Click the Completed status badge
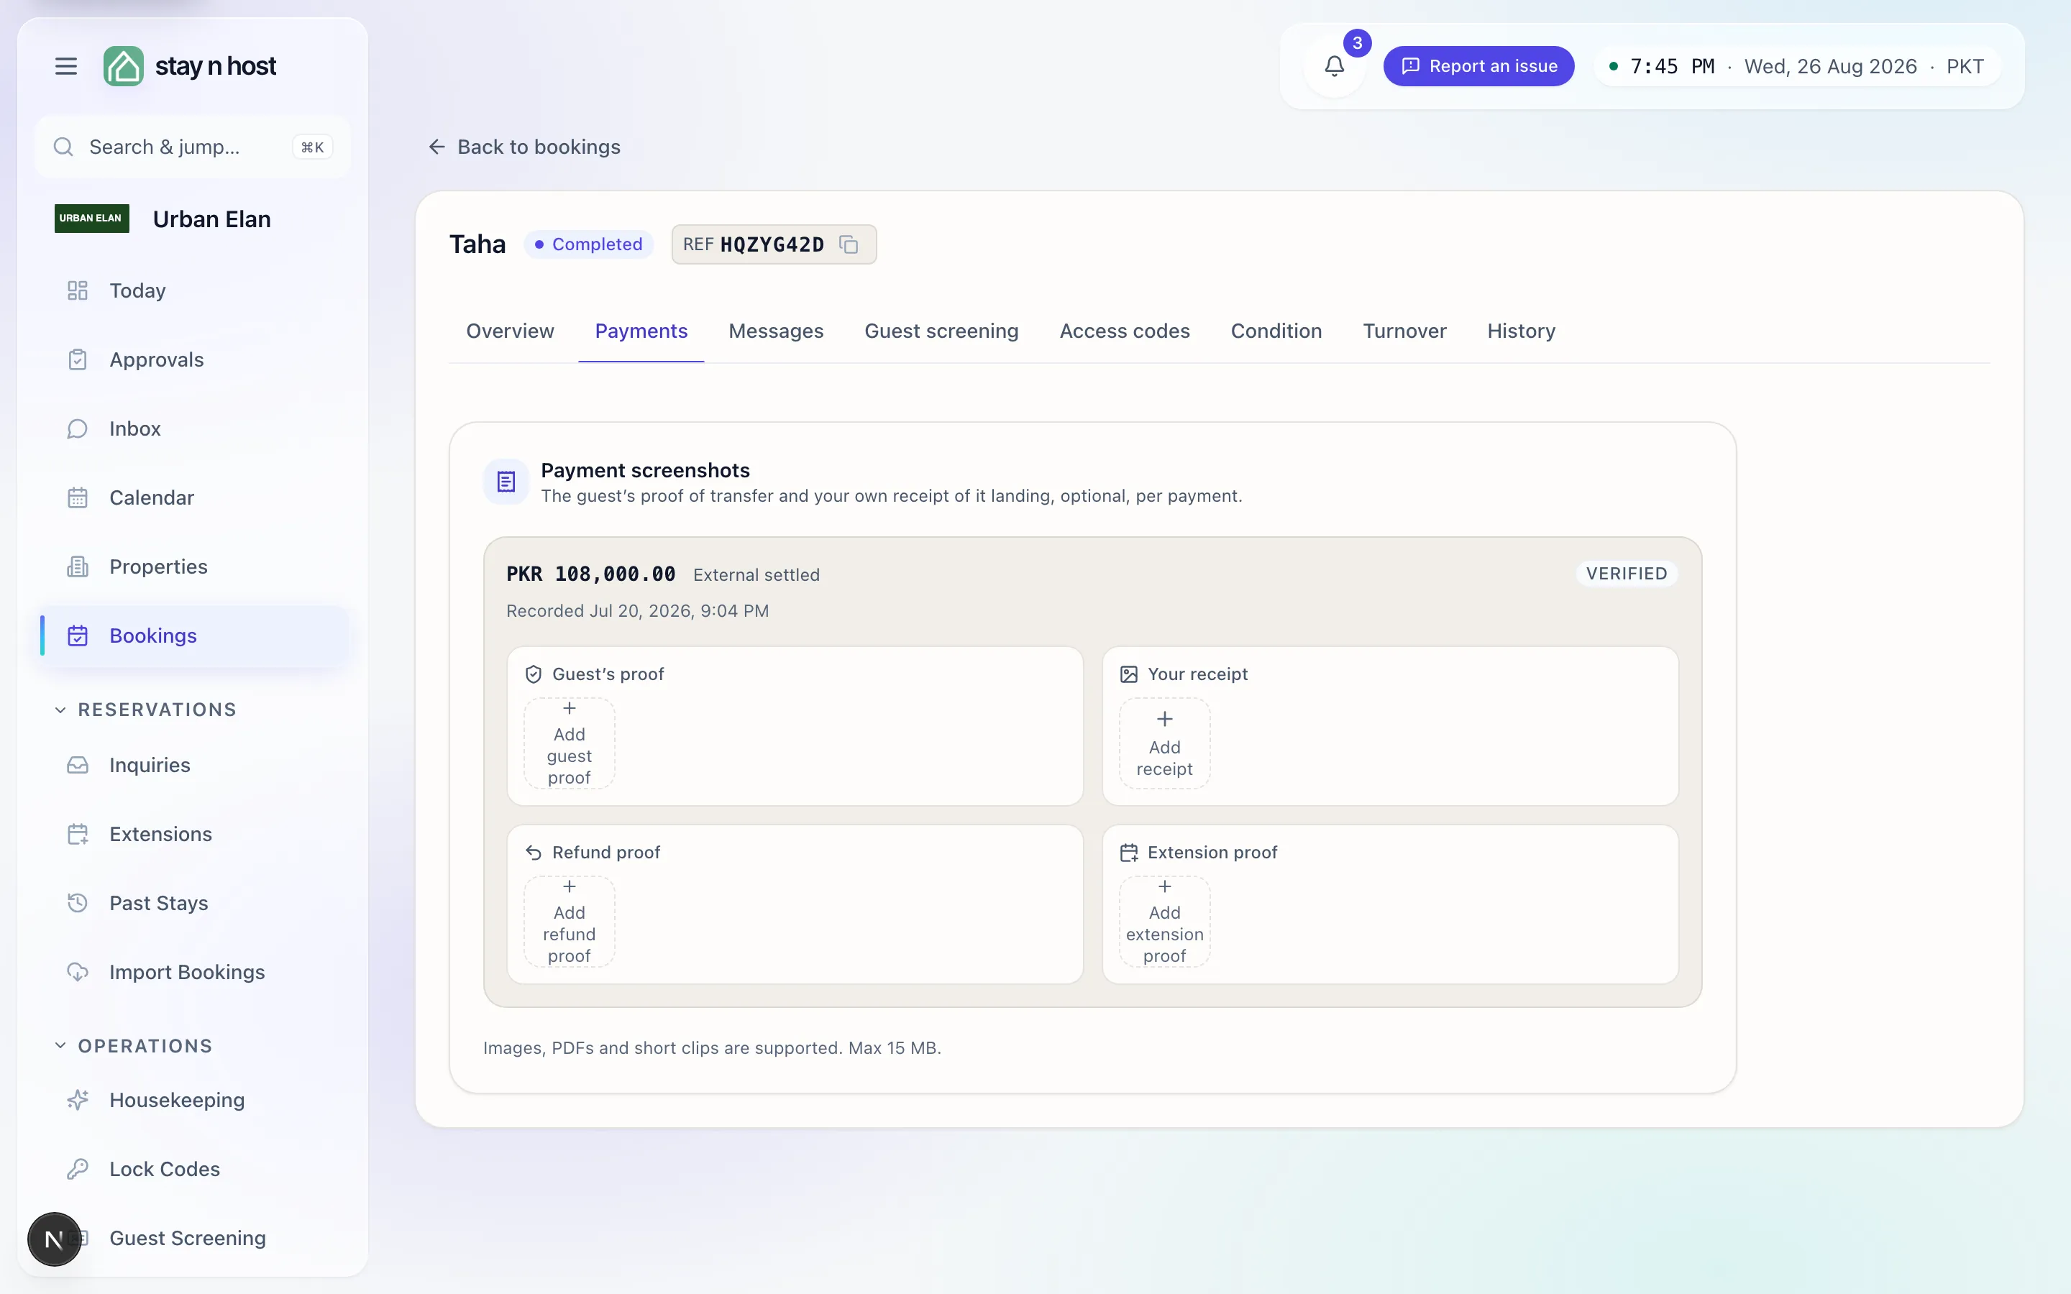Image resolution: width=2071 pixels, height=1294 pixels. (589, 244)
